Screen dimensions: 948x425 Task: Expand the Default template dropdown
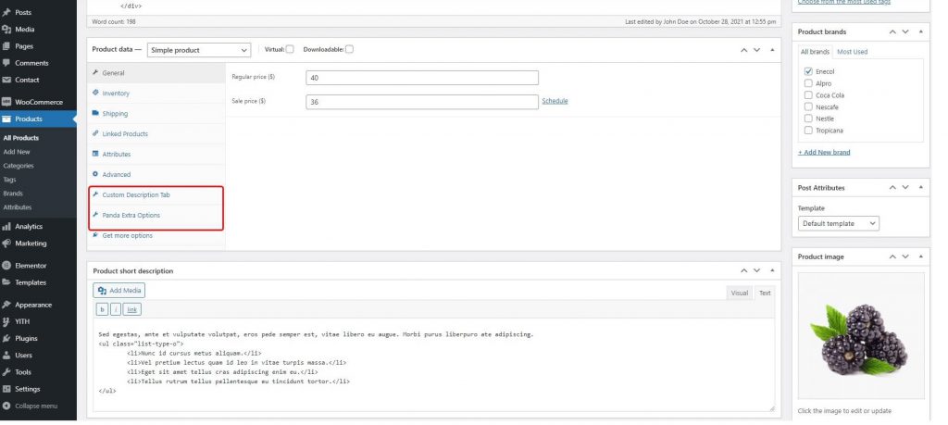pyautogui.click(x=838, y=224)
